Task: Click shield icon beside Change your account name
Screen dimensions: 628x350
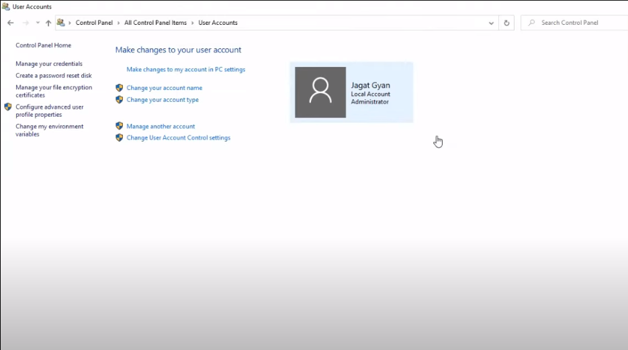Action: click(x=119, y=88)
